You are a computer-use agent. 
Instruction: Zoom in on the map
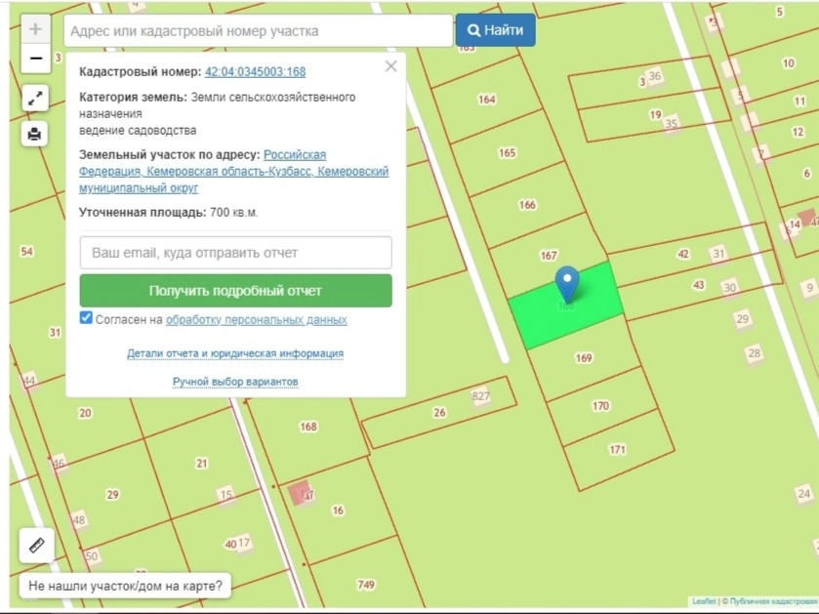[x=35, y=29]
